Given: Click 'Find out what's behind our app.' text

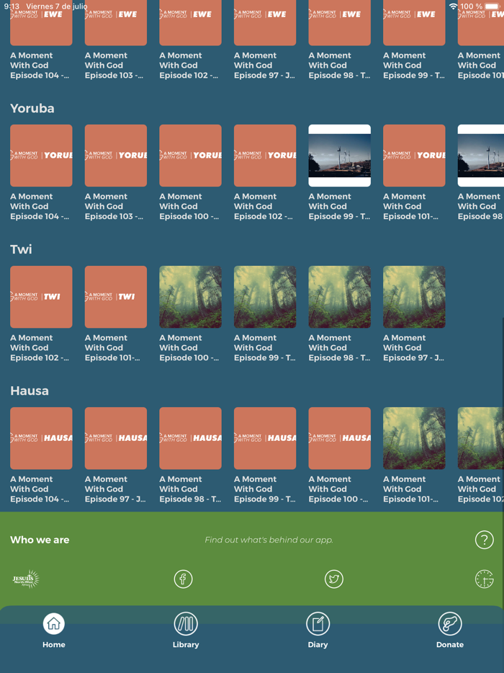Looking at the screenshot, I should [x=269, y=540].
